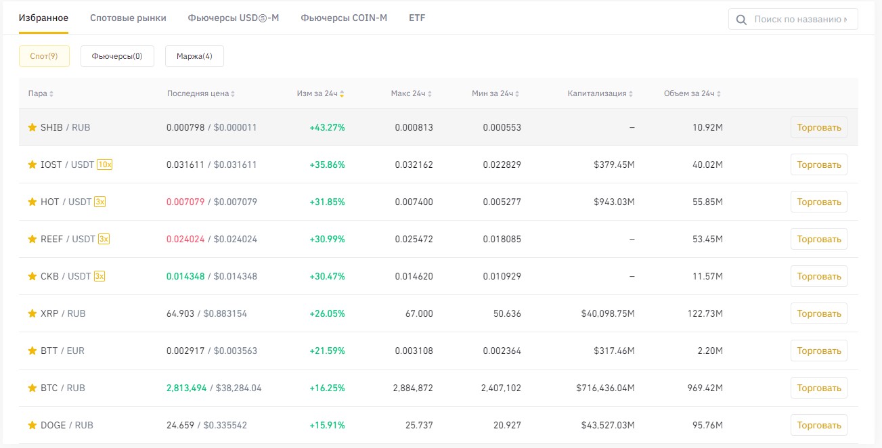Unstar the XRP / RUB pair
882x448 pixels.
coord(32,313)
